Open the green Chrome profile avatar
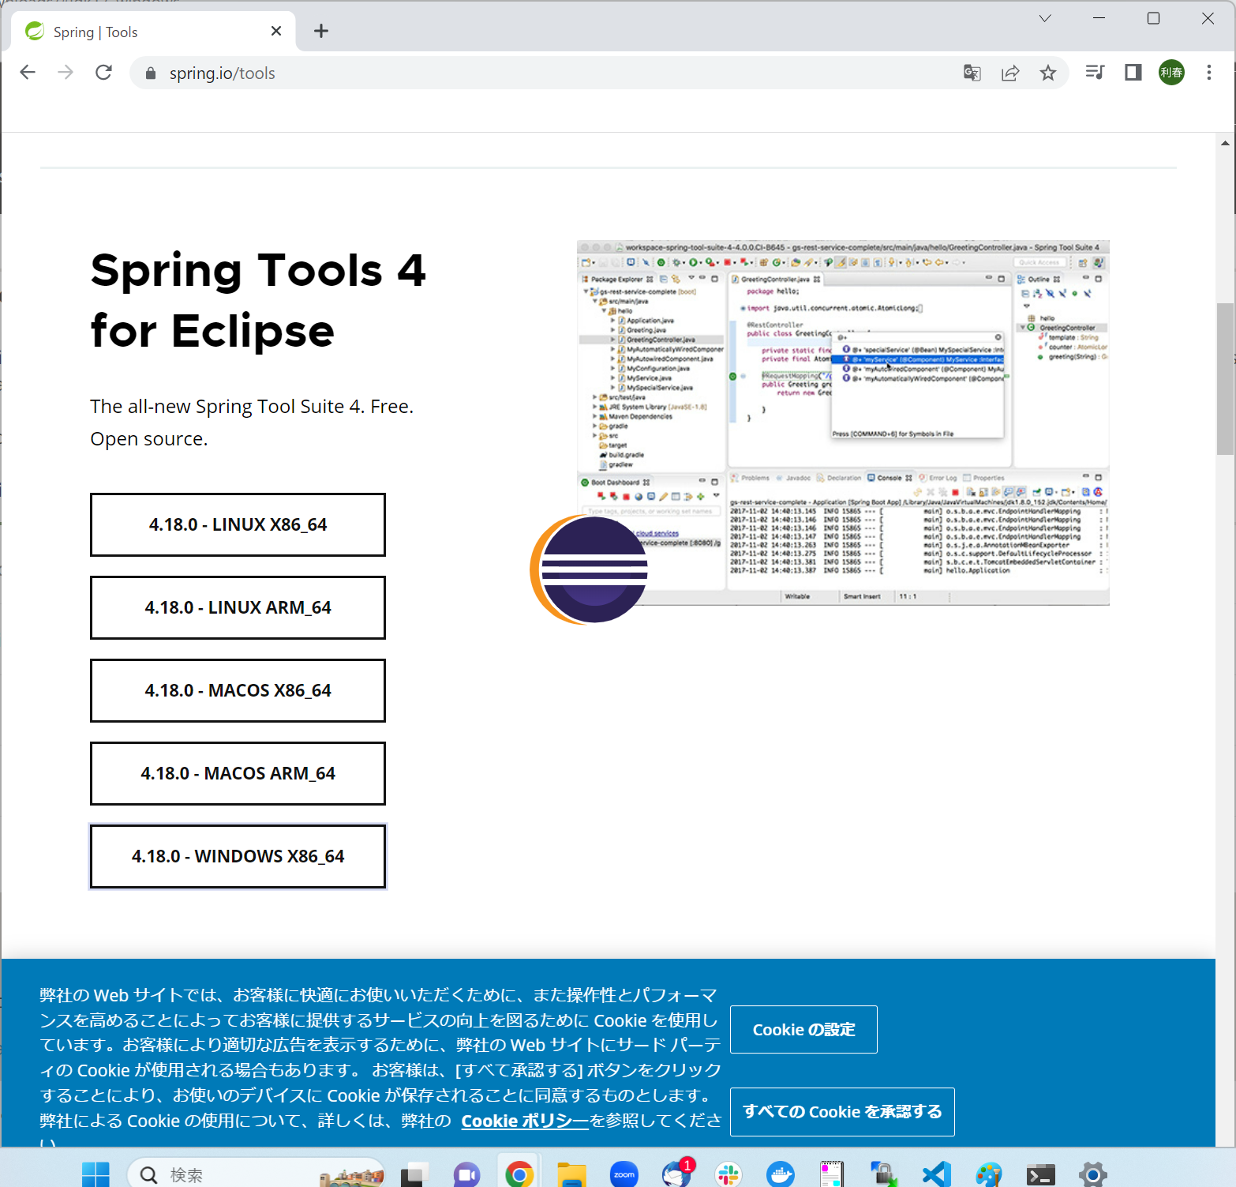This screenshot has height=1187, width=1236. (1170, 73)
